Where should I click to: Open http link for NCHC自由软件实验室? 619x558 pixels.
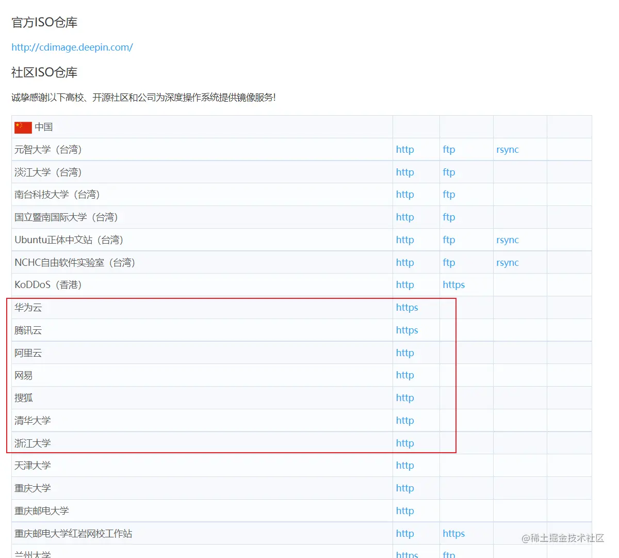[405, 263]
